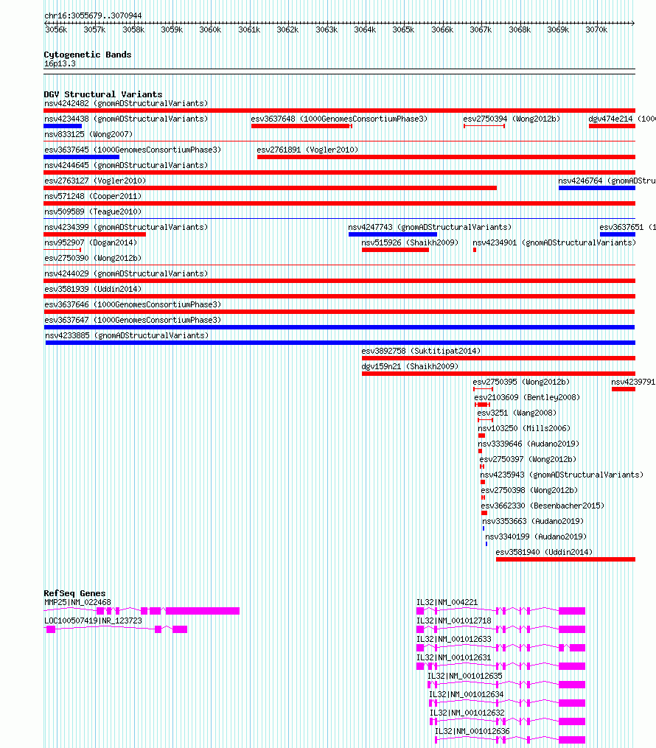Click nsv515926 Shaikh2009 variant label
The image size is (656, 748).
[x=410, y=242]
